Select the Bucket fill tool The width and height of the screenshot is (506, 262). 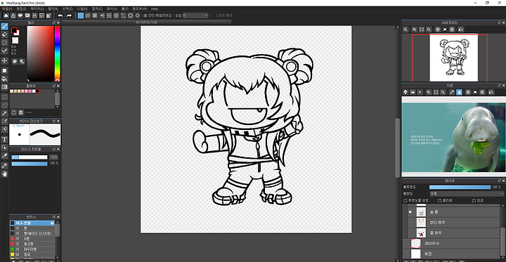tap(4, 79)
